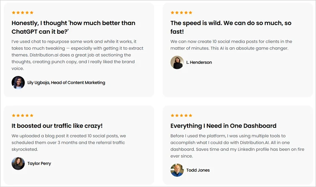Click the name 'Lily Ugbaja, Head of Content Marketing'

tap(66, 83)
